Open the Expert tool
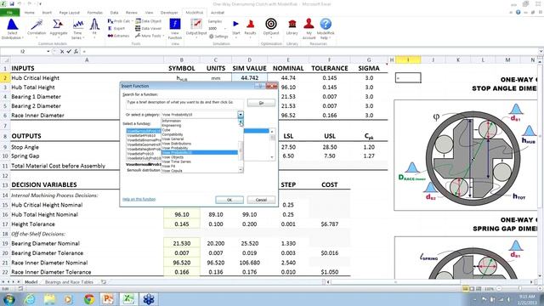The image size is (544, 306). [116, 28]
